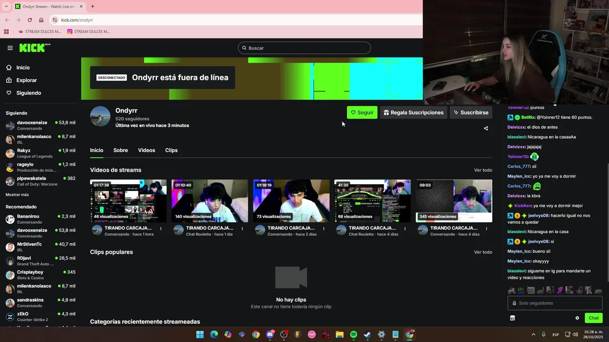Viewport: 609px width, 342px height.
Task: Click Regala Suscripciones button
Action: pos(413,113)
